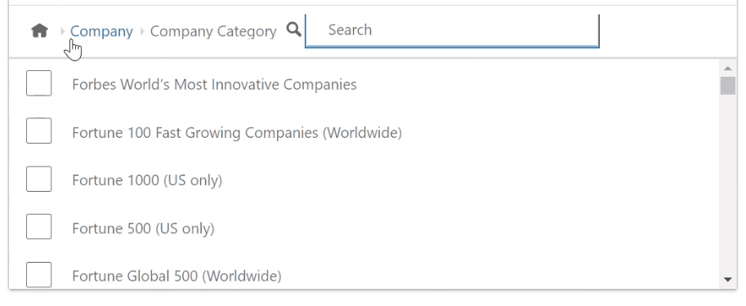
Task: Enable the Fortune 1000 (US only) checkbox
Action: pyautogui.click(x=38, y=179)
